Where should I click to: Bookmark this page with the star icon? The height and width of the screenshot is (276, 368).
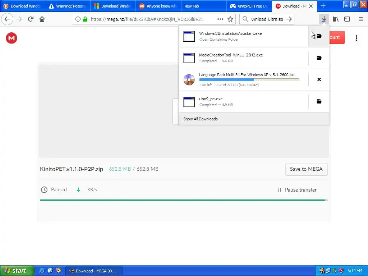point(230,19)
